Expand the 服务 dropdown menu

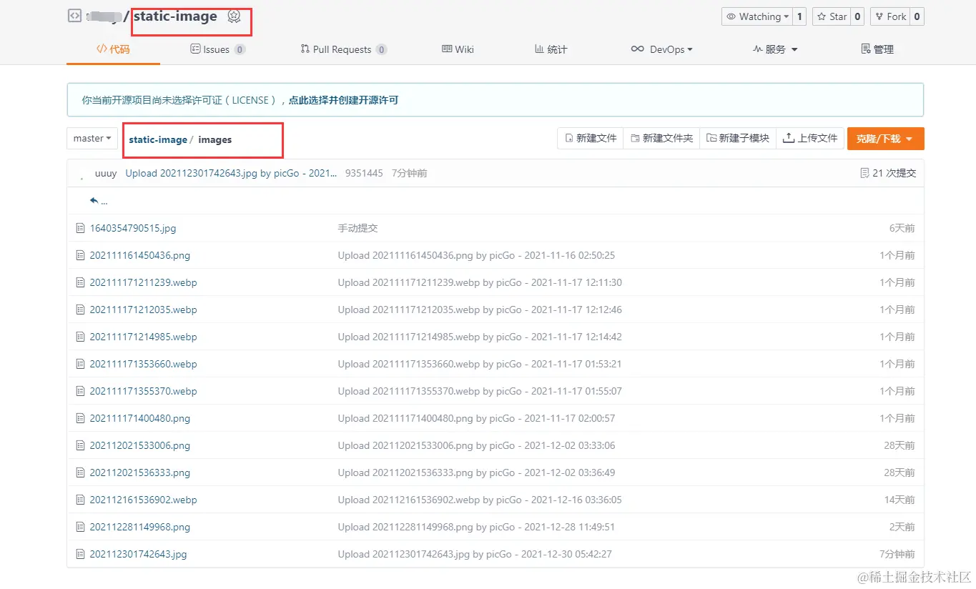775,49
